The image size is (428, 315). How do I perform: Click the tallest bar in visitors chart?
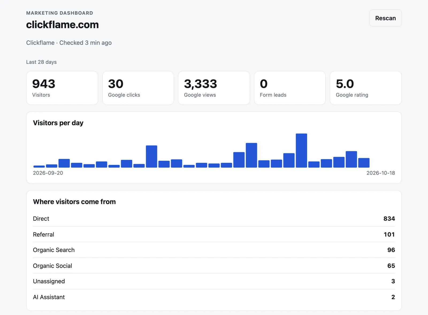pos(301,151)
